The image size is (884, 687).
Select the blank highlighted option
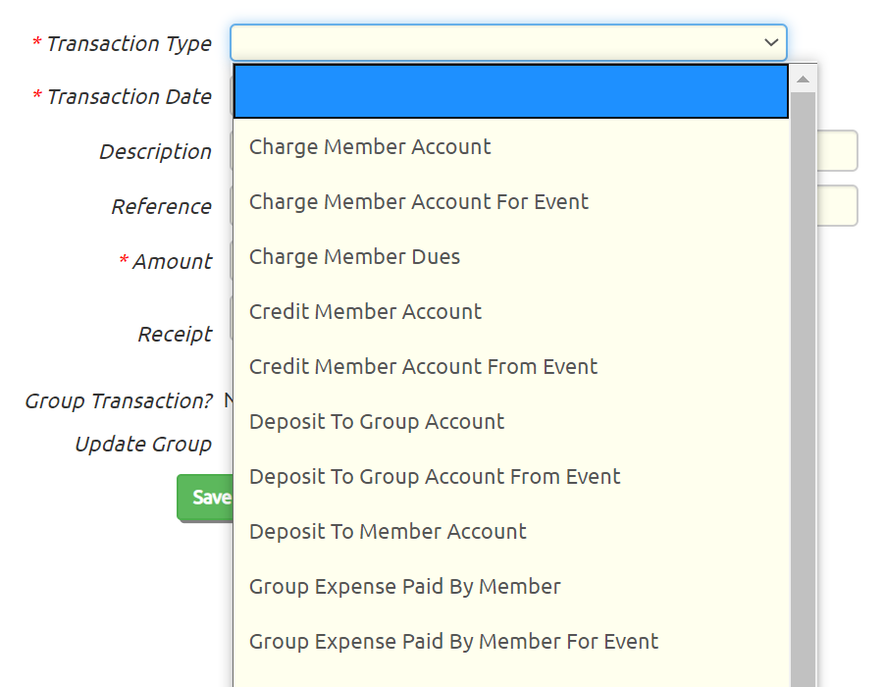(x=511, y=91)
